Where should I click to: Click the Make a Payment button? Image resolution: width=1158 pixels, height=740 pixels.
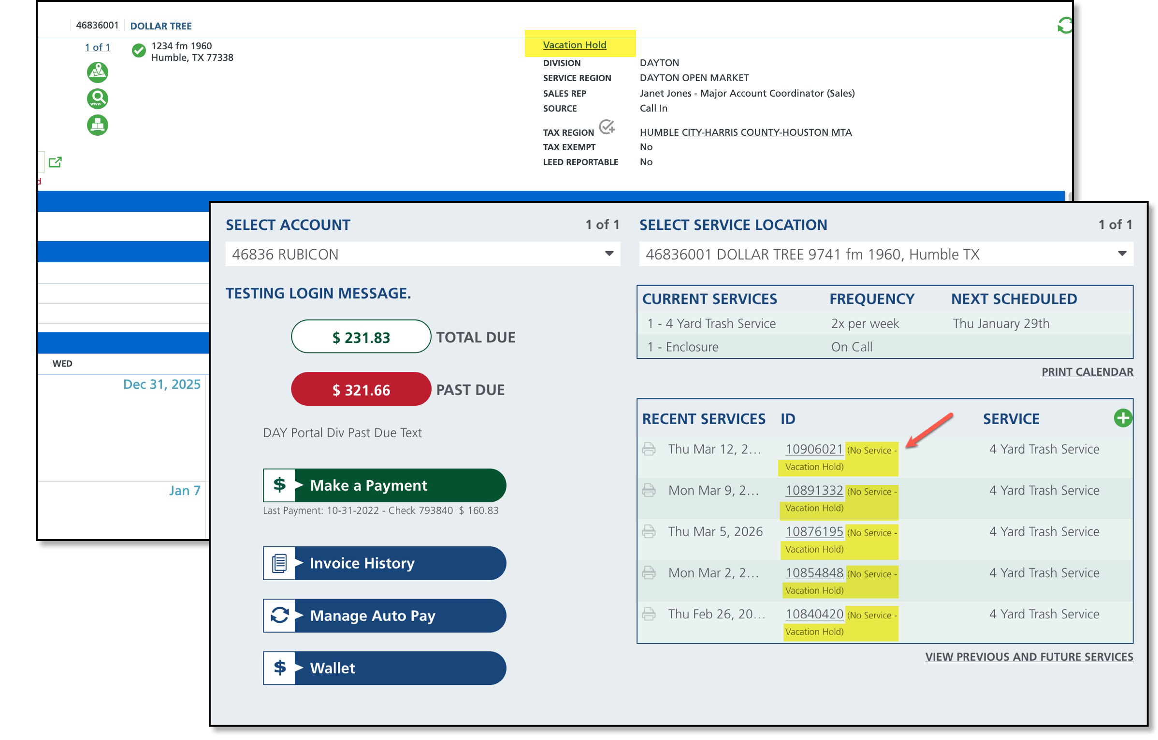tap(384, 485)
